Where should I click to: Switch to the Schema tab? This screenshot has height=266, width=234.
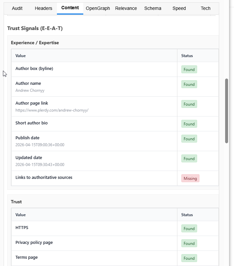click(x=153, y=8)
